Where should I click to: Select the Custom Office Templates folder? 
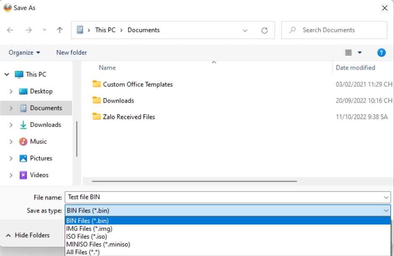point(138,84)
